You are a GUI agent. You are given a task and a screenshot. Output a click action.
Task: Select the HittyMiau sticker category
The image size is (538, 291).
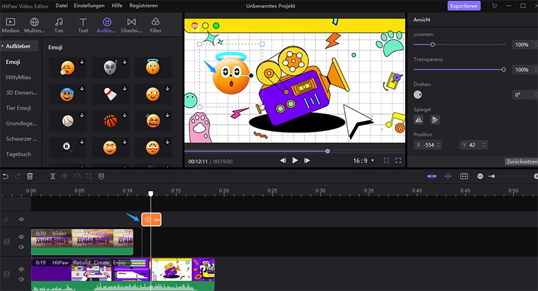pos(18,77)
